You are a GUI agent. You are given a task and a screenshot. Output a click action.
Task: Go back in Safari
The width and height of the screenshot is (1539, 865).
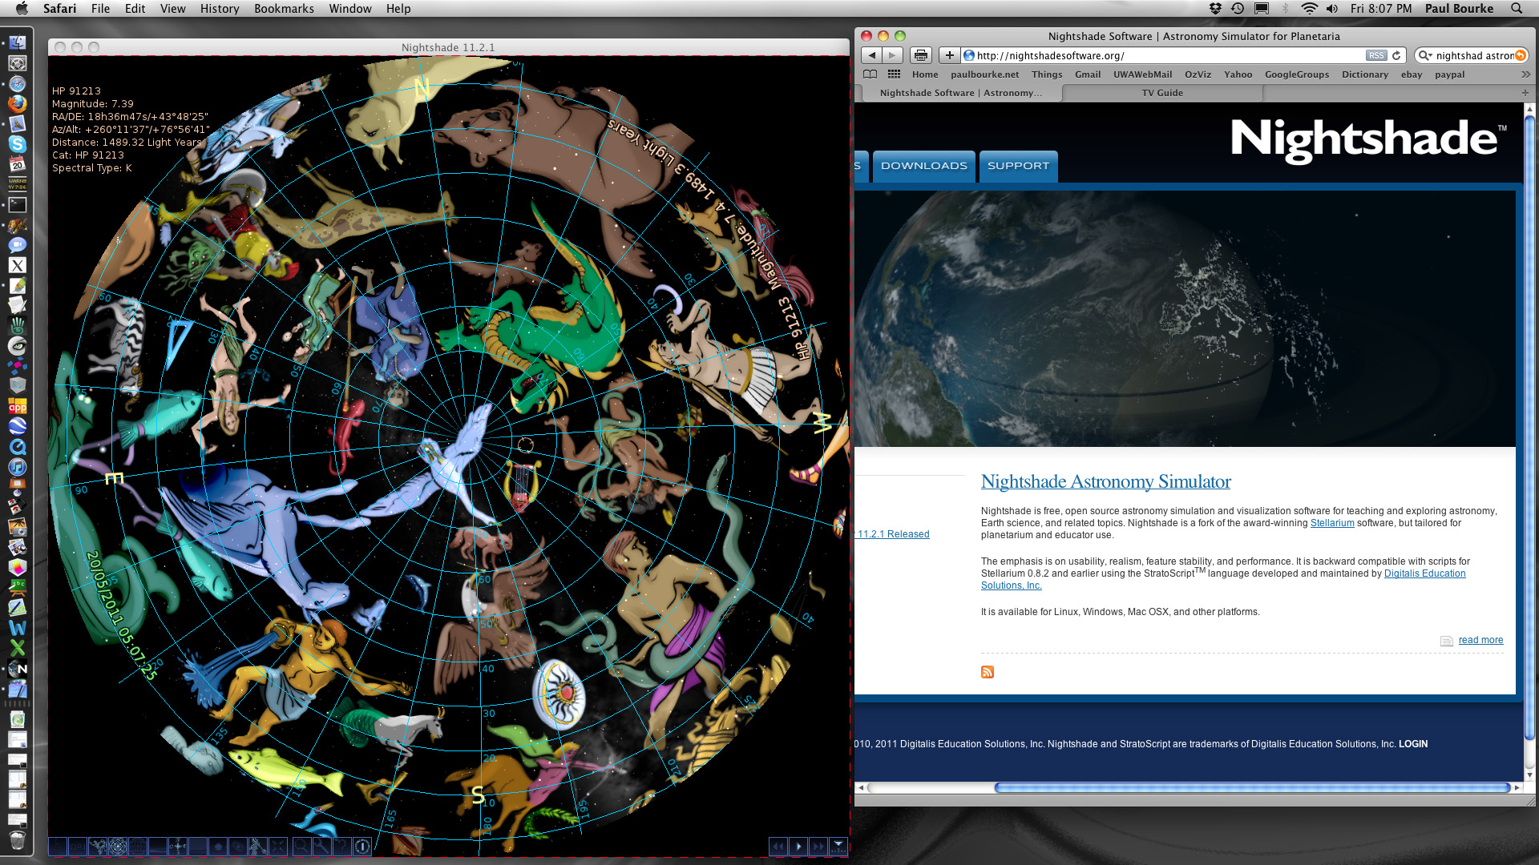[x=871, y=55]
